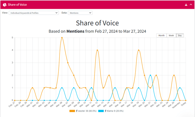Click the sezzle data point on Mar 01
The image size is (195, 117).
click(x=32, y=88)
